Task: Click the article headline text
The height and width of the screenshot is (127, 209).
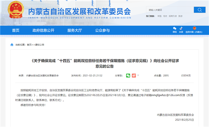Action: pos(104,63)
